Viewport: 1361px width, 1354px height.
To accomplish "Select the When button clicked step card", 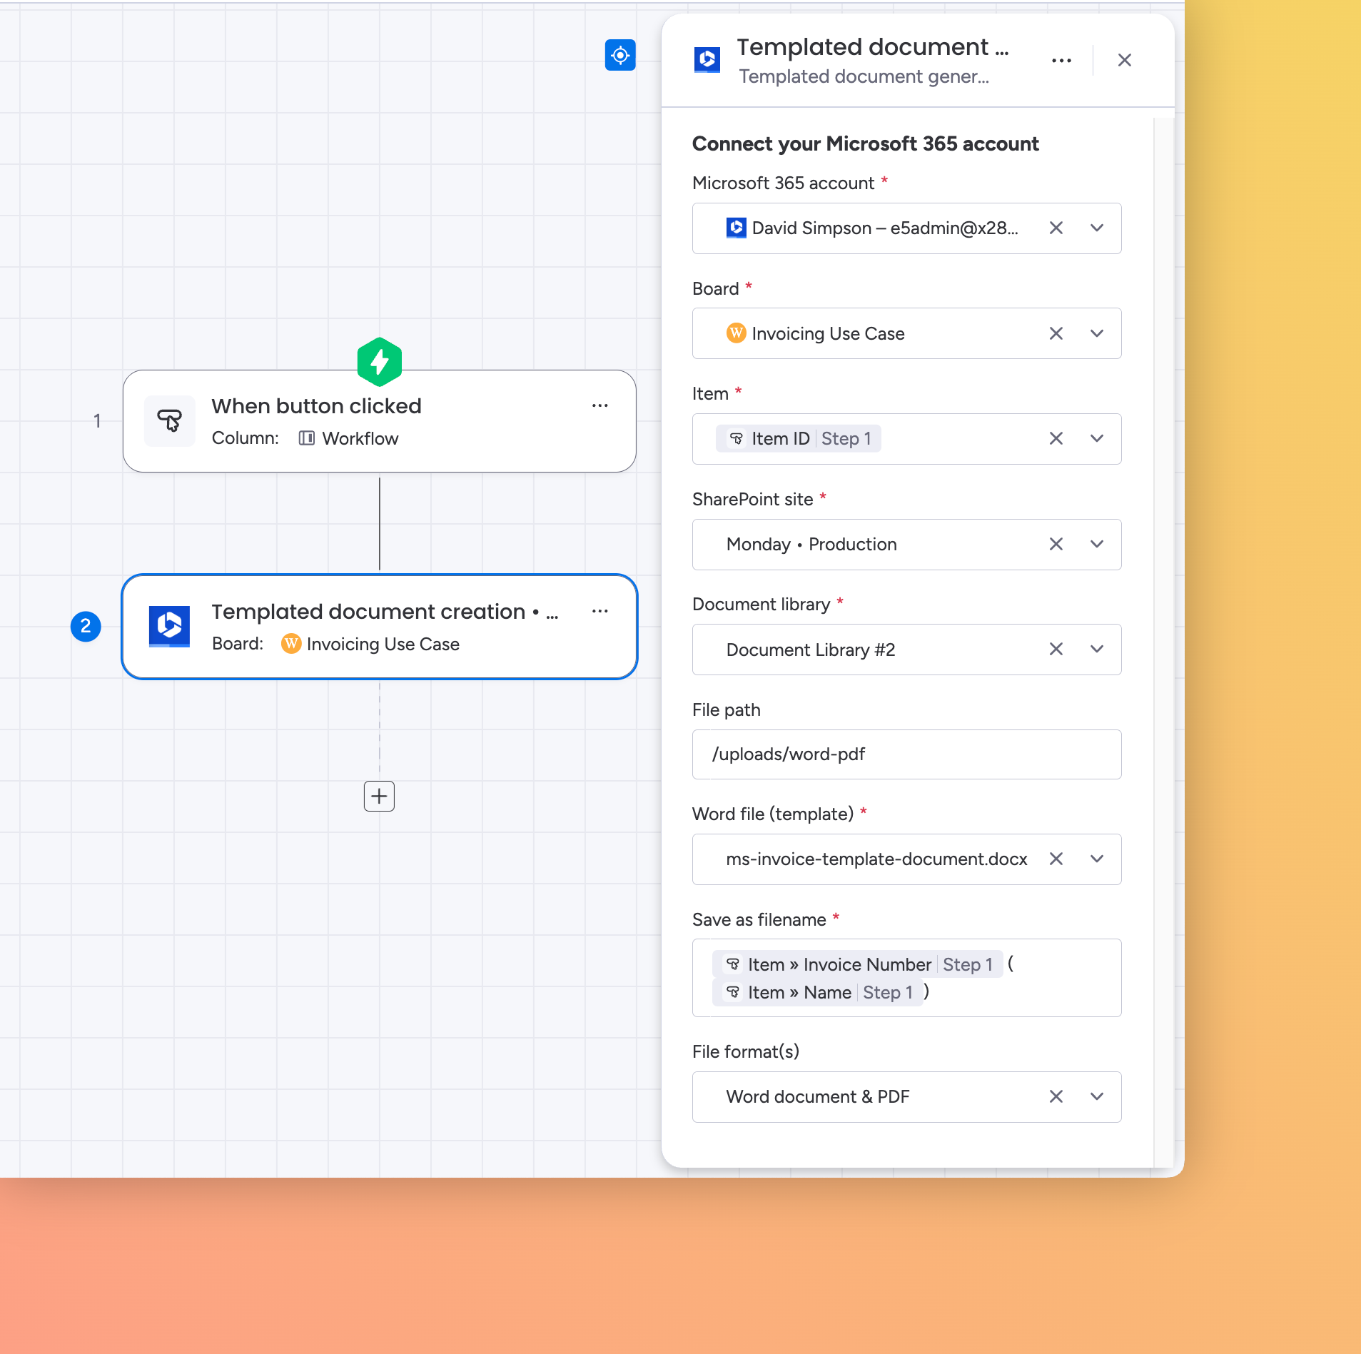I will (380, 421).
